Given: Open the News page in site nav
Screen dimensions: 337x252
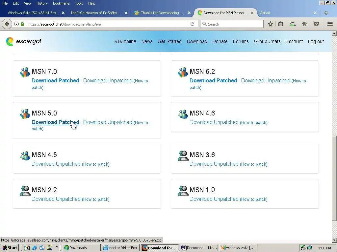Looking at the screenshot, I should pyautogui.click(x=147, y=41).
